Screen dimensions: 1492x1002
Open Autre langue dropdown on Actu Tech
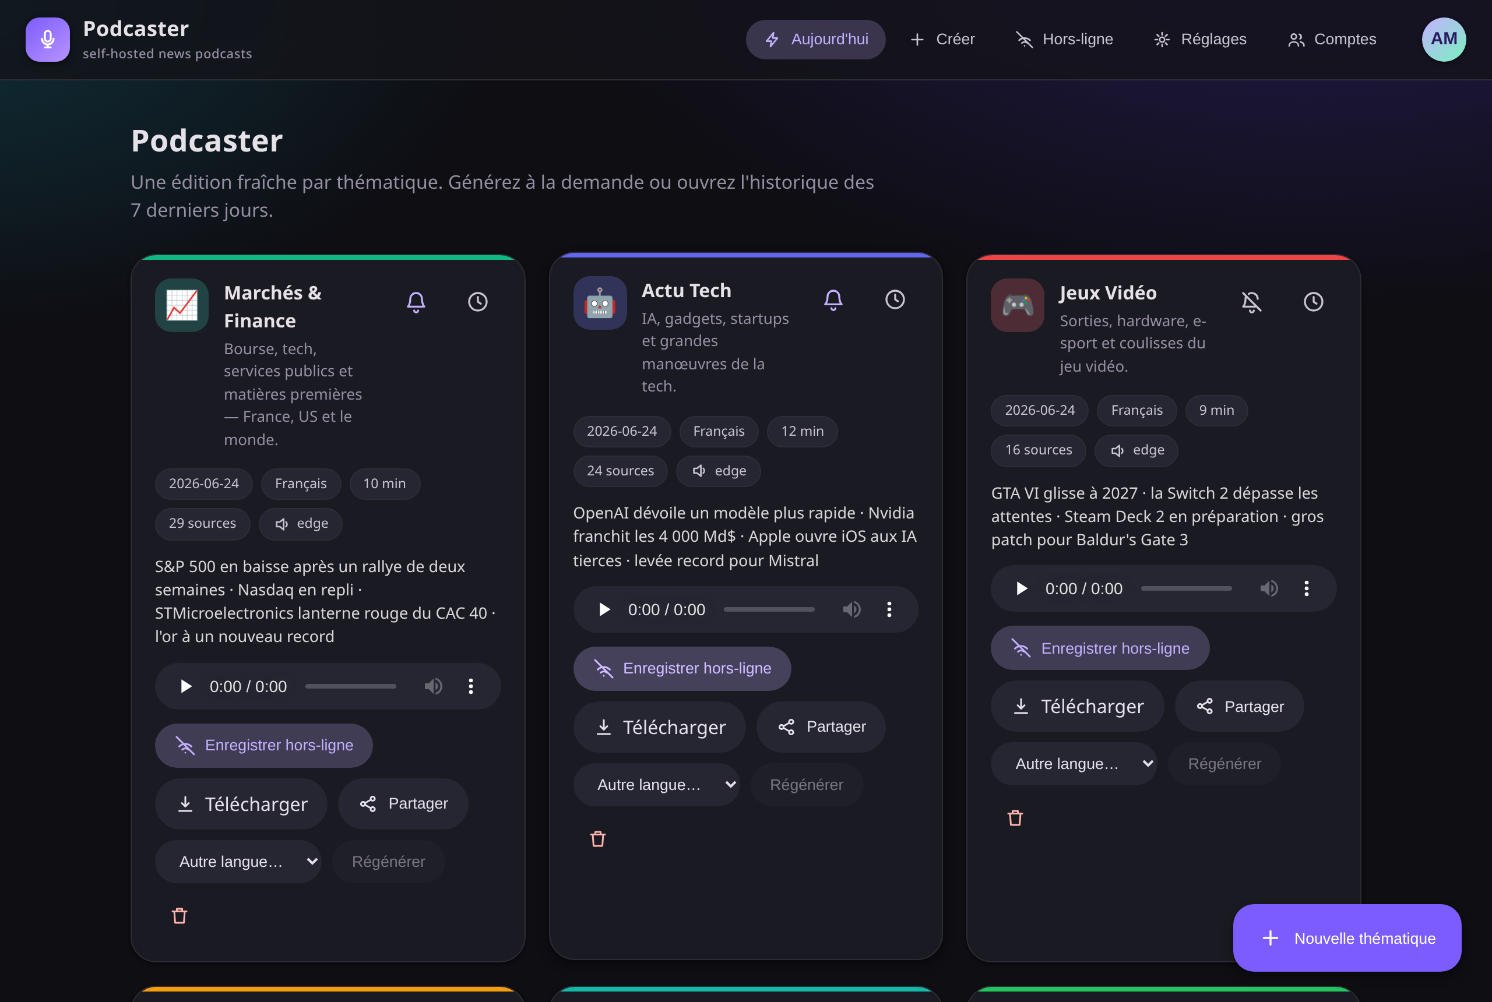[656, 784]
